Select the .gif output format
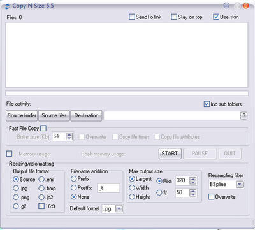Viewport: 255px width, 230px height. 16,206
